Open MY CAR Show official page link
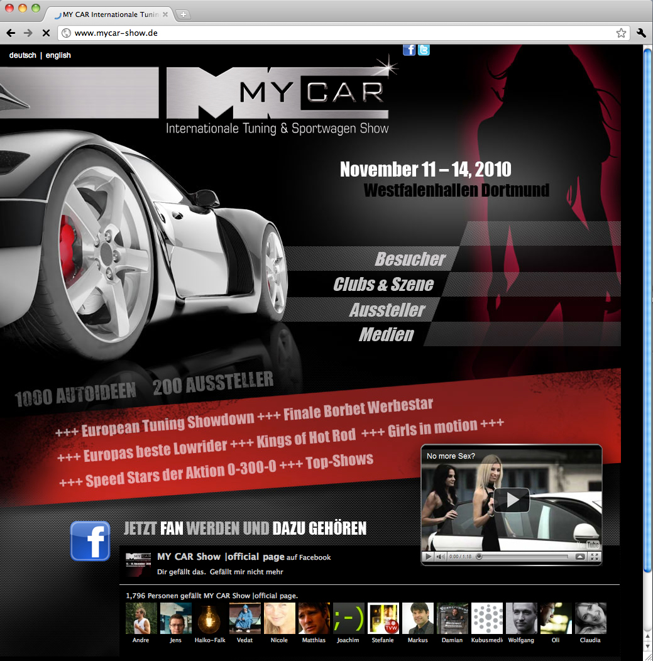The image size is (653, 661). pos(221,557)
